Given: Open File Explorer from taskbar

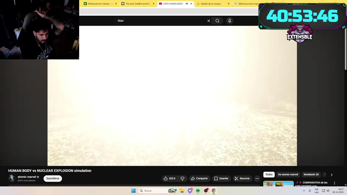Looking at the screenshot, I should pyautogui.click(x=182, y=191).
